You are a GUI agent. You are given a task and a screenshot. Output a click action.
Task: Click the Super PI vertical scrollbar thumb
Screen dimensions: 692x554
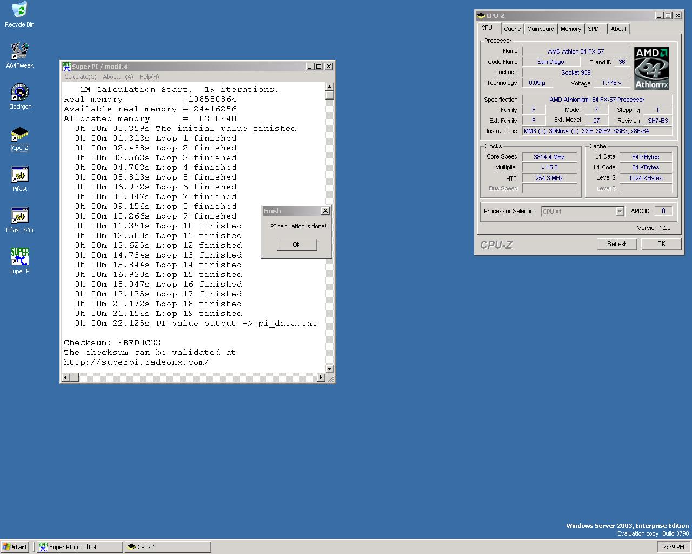tap(330, 95)
